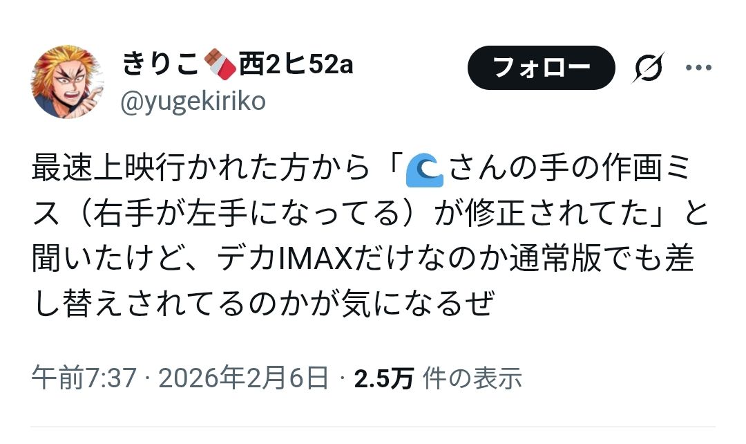
Task: Click the chocolate bar emoji in name
Action: click(x=220, y=64)
